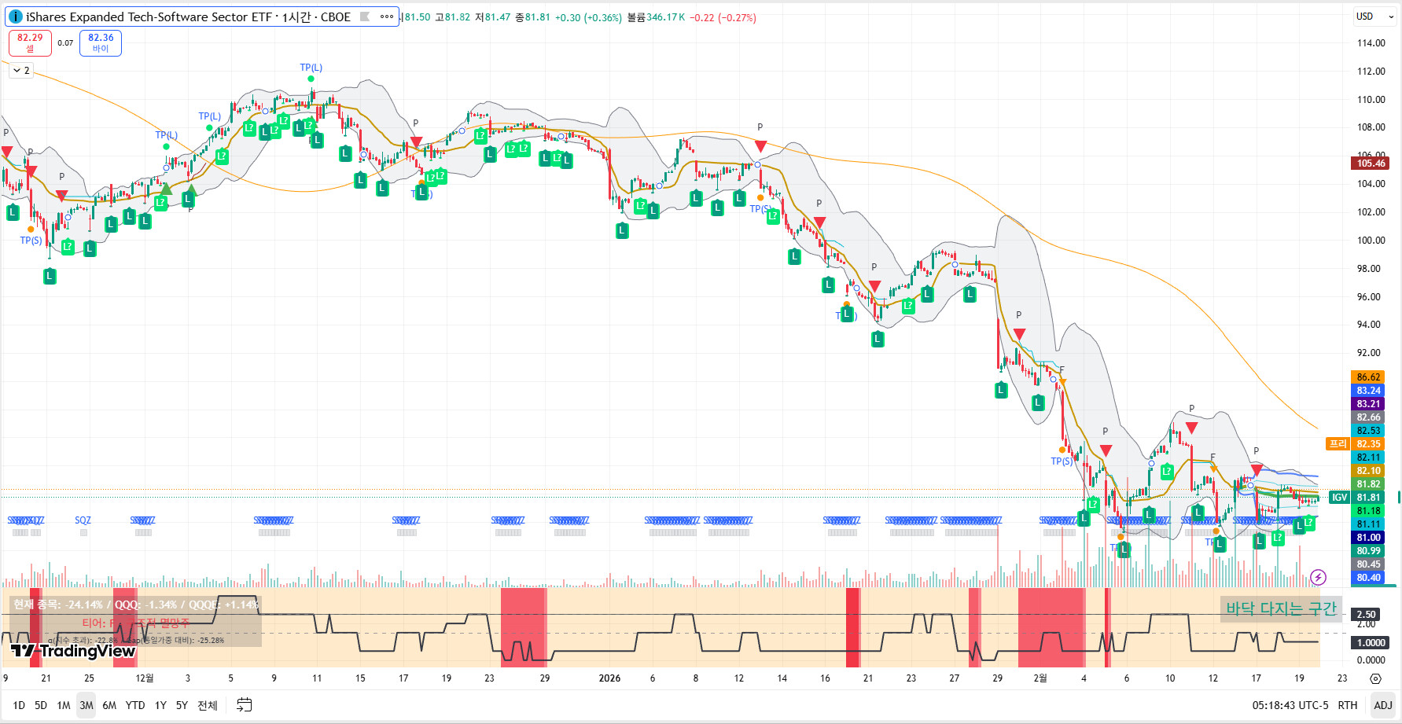Click the orange 프리 82.35 pre-market label
The image size is (1402, 724).
click(1355, 444)
